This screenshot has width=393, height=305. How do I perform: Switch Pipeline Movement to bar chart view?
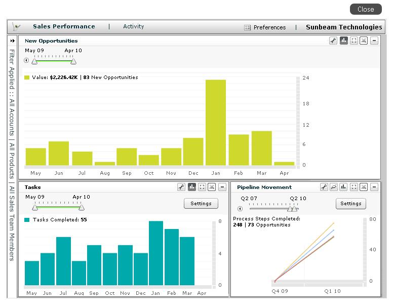point(343,187)
